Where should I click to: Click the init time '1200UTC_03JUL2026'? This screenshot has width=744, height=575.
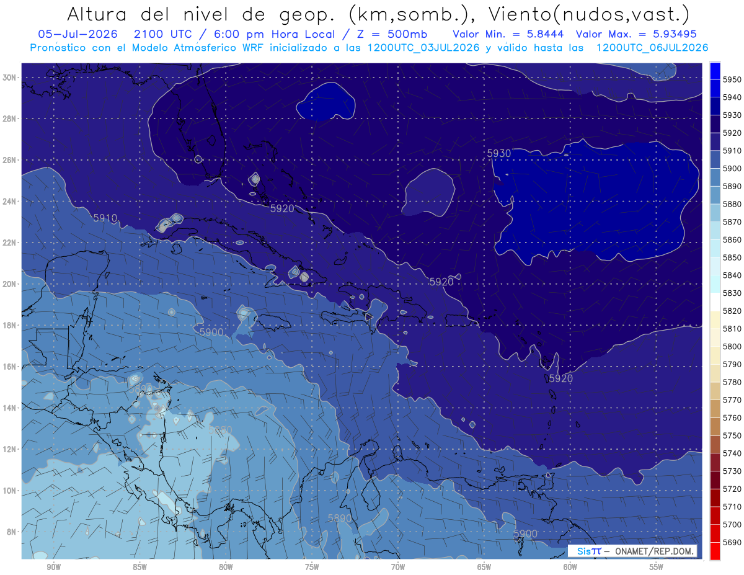coord(423,47)
